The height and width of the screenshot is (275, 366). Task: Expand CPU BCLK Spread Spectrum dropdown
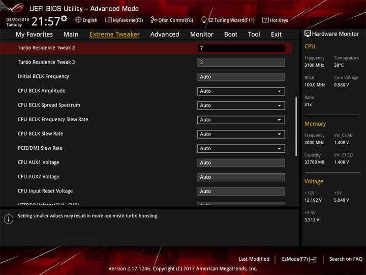coord(241,105)
